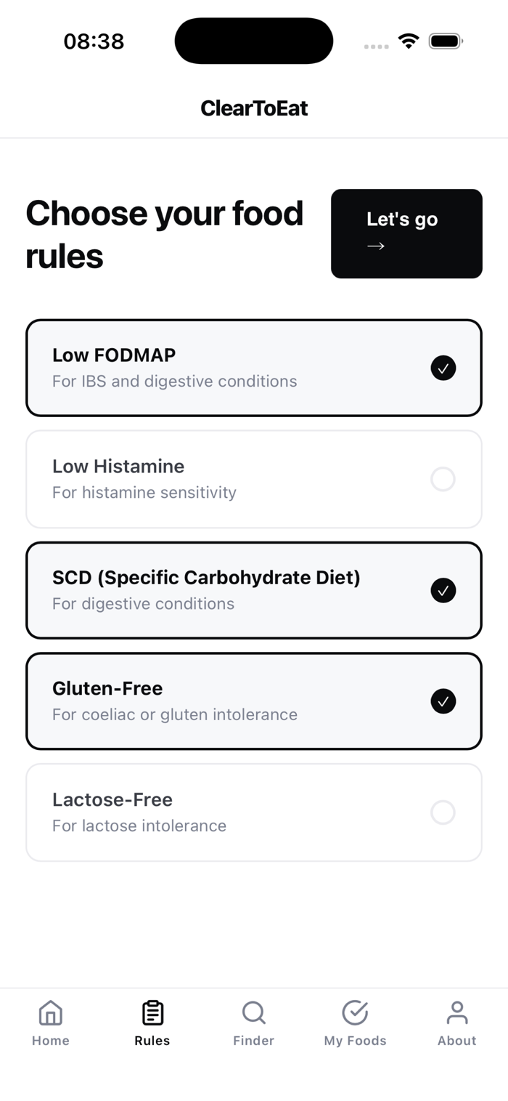508x1101 pixels.
Task: Uncheck the SCD diet checkmark
Action: tap(443, 590)
